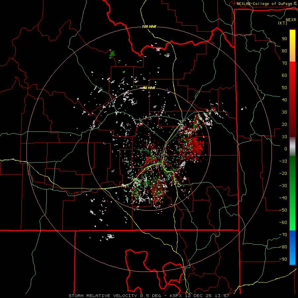Image resolution: width=298 pixels, height=298 pixels.
Task: Click the -20 value on velocity scale
Action: [x=283, y=174]
